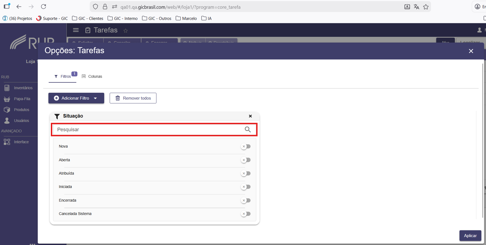The image size is (486, 245).
Task: Expand the Adicionar Filtro dropdown arrow
Action: click(x=95, y=98)
